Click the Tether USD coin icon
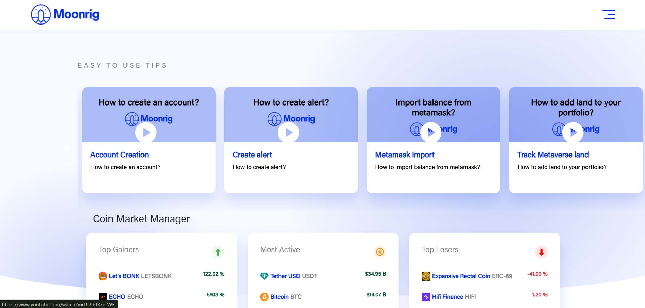 [264, 276]
